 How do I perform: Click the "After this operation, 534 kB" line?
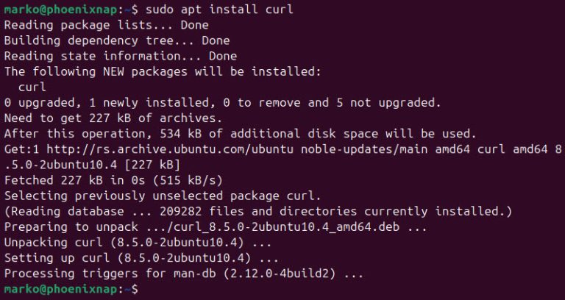(x=240, y=134)
